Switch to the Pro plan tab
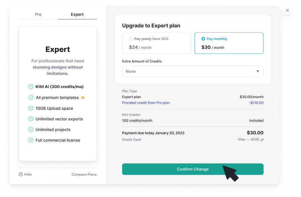 [38, 14]
